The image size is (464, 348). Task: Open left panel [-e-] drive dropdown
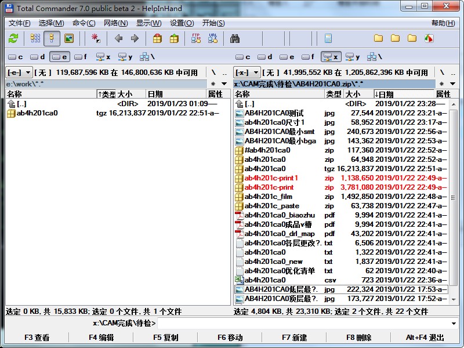19,72
